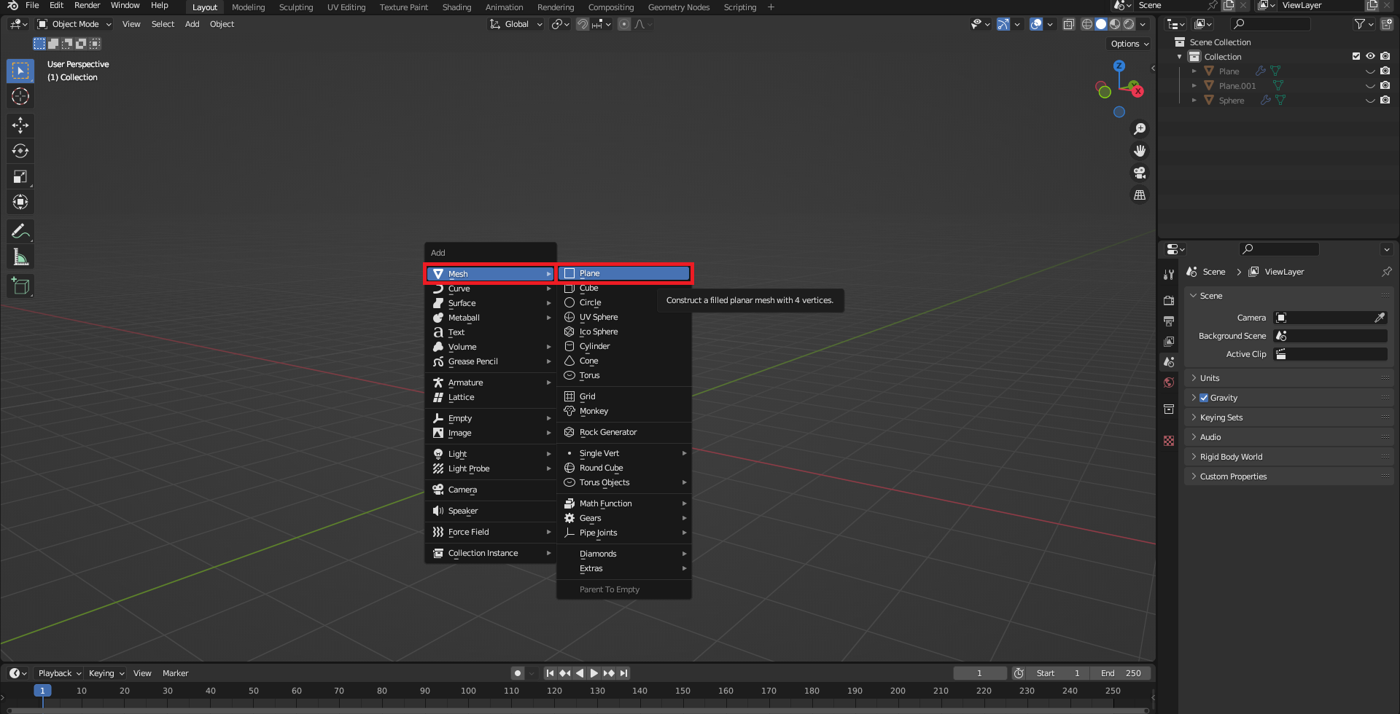Select the Add Cube tool
The width and height of the screenshot is (1400, 714).
click(20, 286)
